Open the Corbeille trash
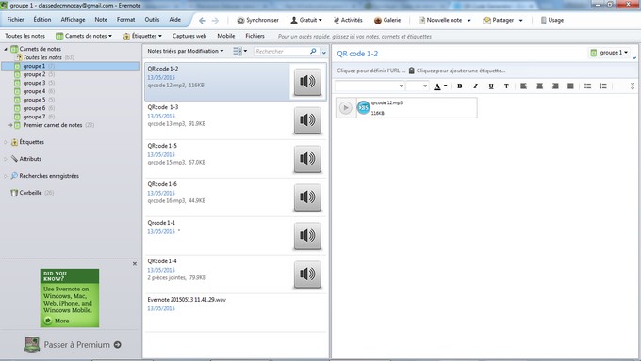Image resolution: width=641 pixels, height=361 pixels. pyautogui.click(x=31, y=193)
